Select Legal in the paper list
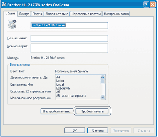 click(x=60, y=85)
